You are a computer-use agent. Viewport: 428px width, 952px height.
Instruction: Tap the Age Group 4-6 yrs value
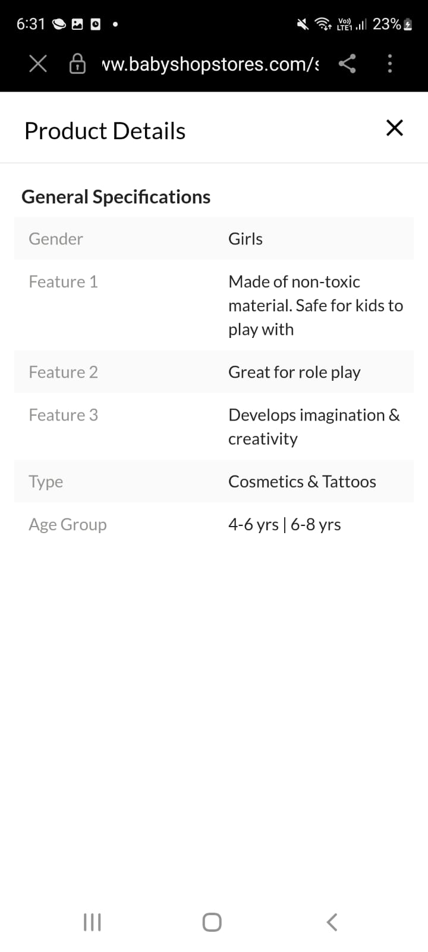pyautogui.click(x=254, y=524)
